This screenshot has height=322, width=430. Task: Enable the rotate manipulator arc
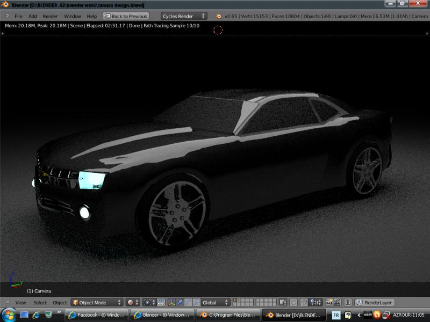point(188,302)
